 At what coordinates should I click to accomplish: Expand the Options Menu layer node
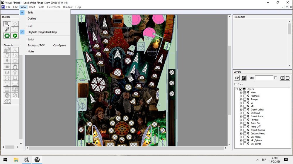pyautogui.click(x=241, y=133)
